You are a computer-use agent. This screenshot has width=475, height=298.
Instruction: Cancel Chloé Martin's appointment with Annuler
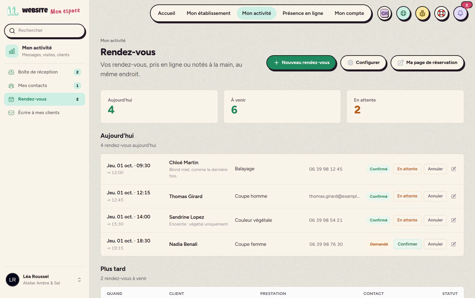coord(435,169)
